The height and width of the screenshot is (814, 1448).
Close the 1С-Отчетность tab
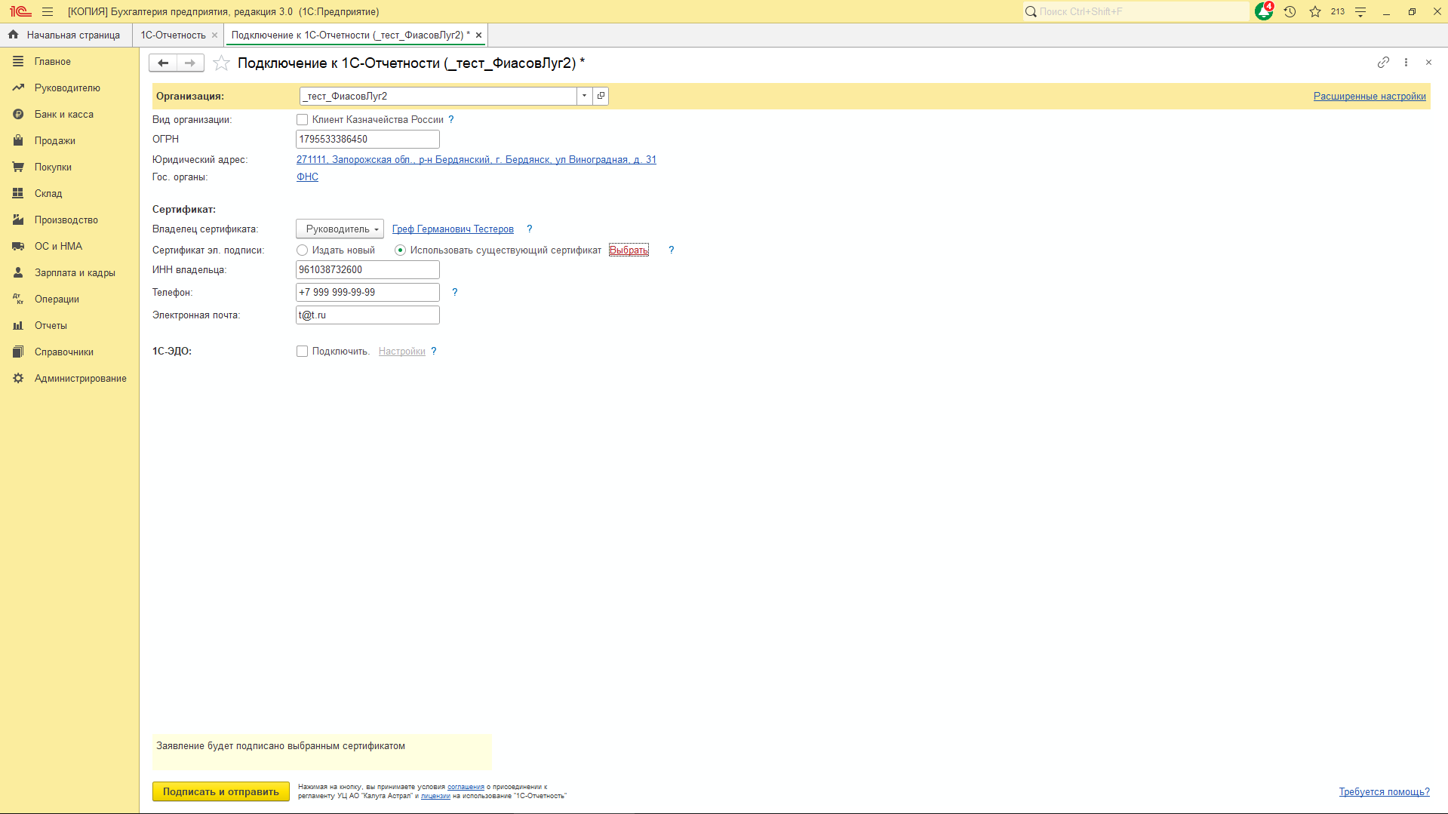pyautogui.click(x=214, y=35)
